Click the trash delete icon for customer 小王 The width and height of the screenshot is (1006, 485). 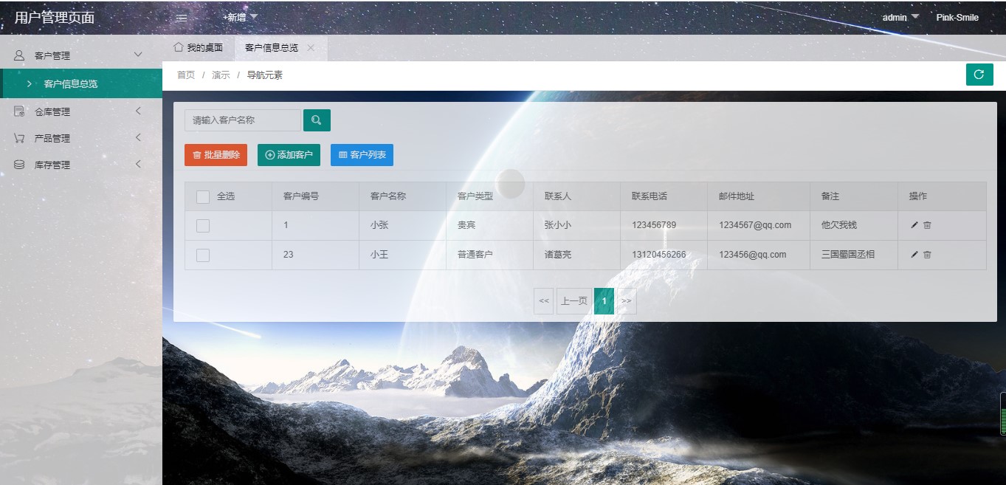(927, 255)
